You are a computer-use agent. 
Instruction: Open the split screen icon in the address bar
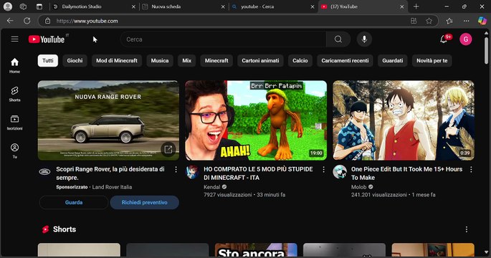(x=414, y=21)
